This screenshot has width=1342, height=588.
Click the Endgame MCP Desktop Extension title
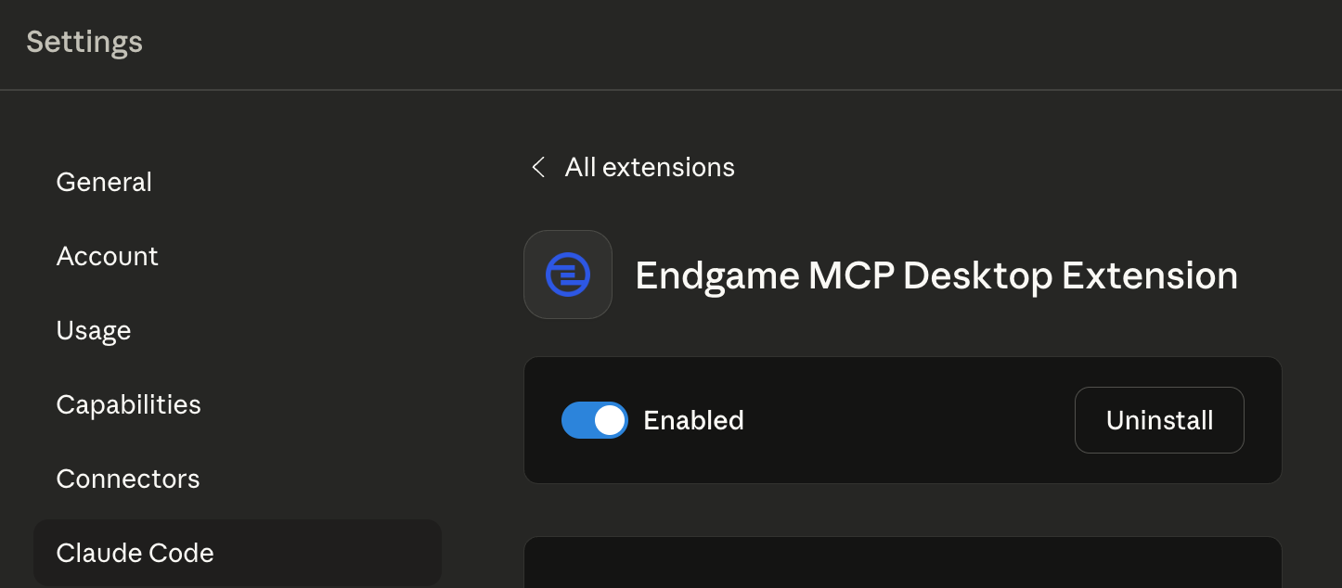point(936,275)
